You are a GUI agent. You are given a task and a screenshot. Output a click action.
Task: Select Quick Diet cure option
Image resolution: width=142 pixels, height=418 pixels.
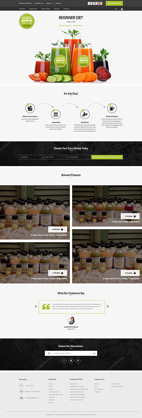pos(31,157)
